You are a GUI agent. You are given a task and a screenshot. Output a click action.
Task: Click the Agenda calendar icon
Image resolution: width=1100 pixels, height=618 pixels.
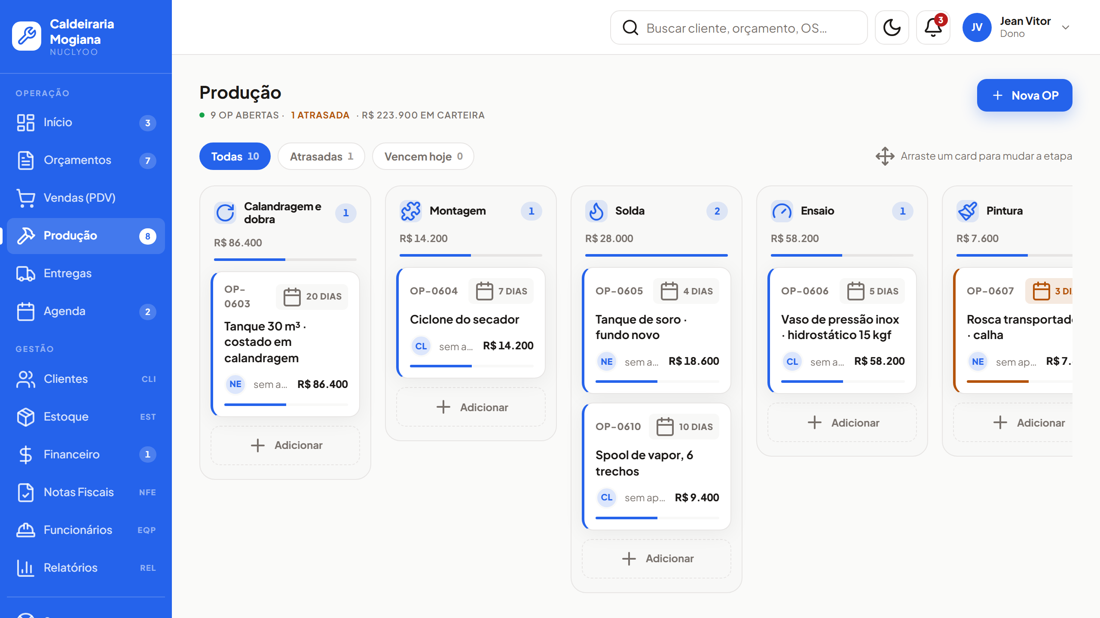(x=26, y=311)
